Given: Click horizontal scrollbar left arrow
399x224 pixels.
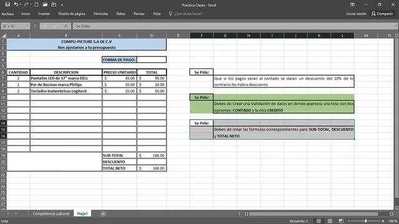Looking at the screenshot, I should tap(246, 214).
